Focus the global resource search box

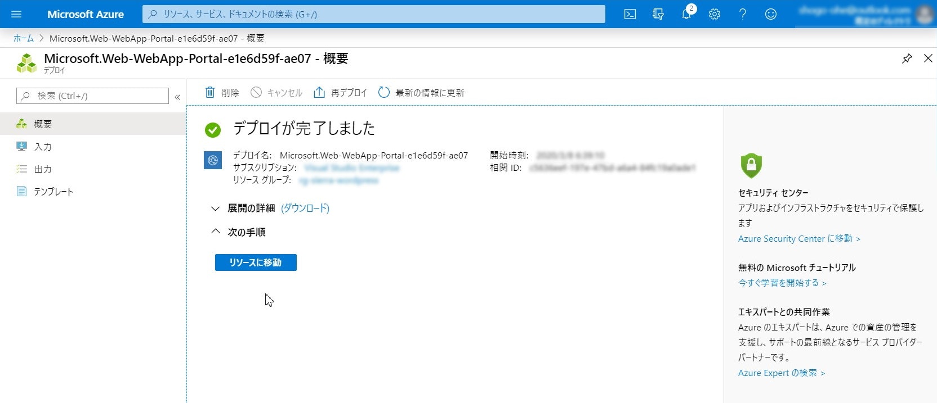[x=374, y=14]
